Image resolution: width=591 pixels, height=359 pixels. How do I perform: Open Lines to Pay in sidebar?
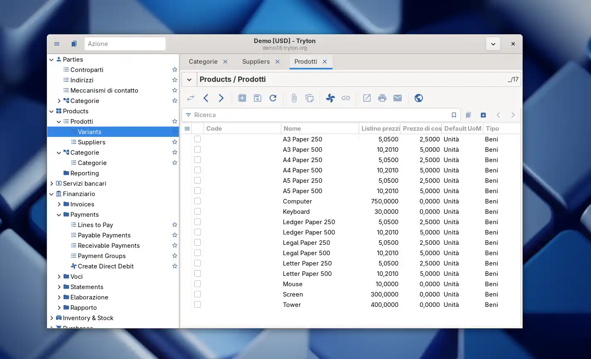pos(95,225)
